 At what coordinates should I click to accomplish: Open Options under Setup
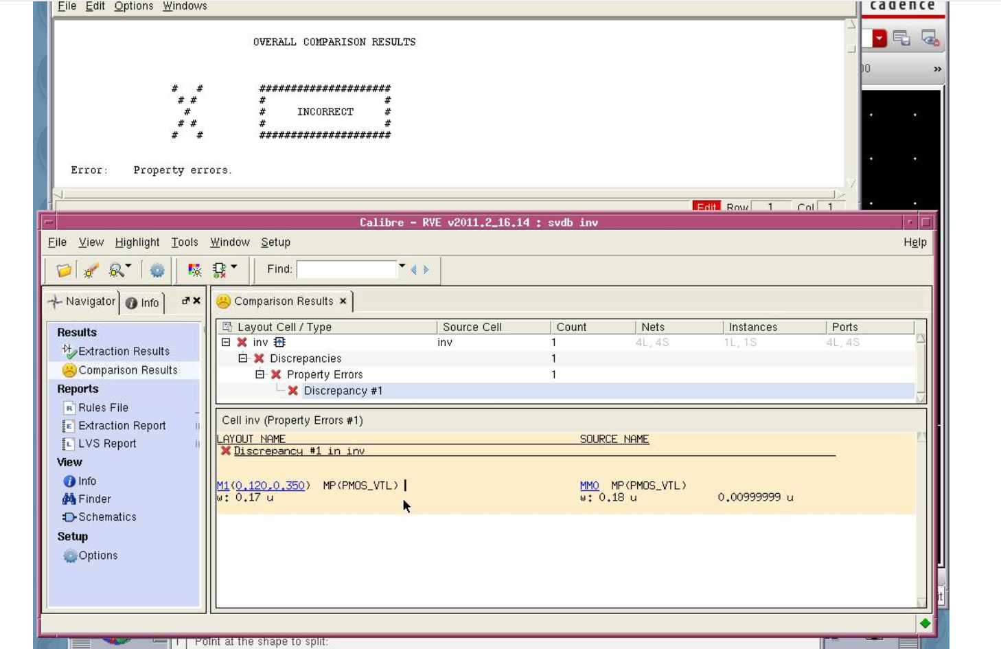[91, 556]
